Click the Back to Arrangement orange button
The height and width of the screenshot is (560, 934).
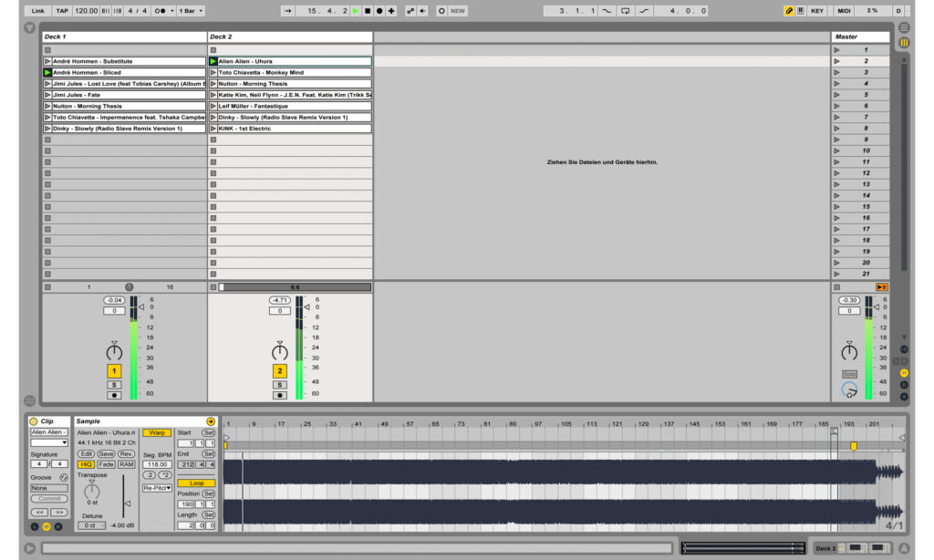(x=882, y=287)
